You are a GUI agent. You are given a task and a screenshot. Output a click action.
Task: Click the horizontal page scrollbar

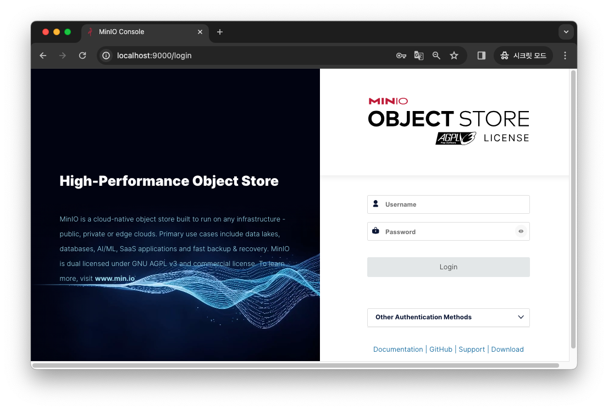(x=295, y=365)
